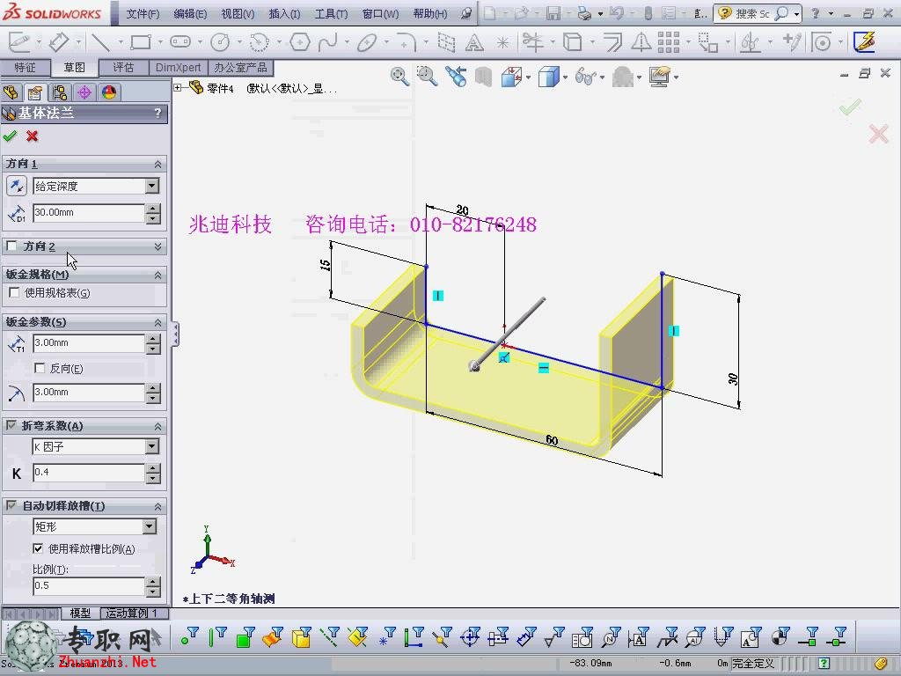Click the 完全定义 status bar entry
901x676 pixels.
tap(753, 664)
